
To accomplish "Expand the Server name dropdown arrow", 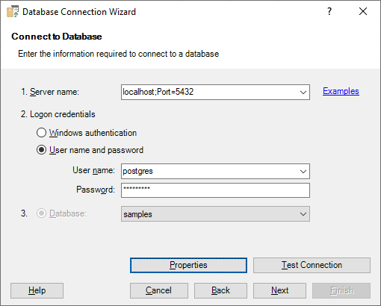I will 303,93.
